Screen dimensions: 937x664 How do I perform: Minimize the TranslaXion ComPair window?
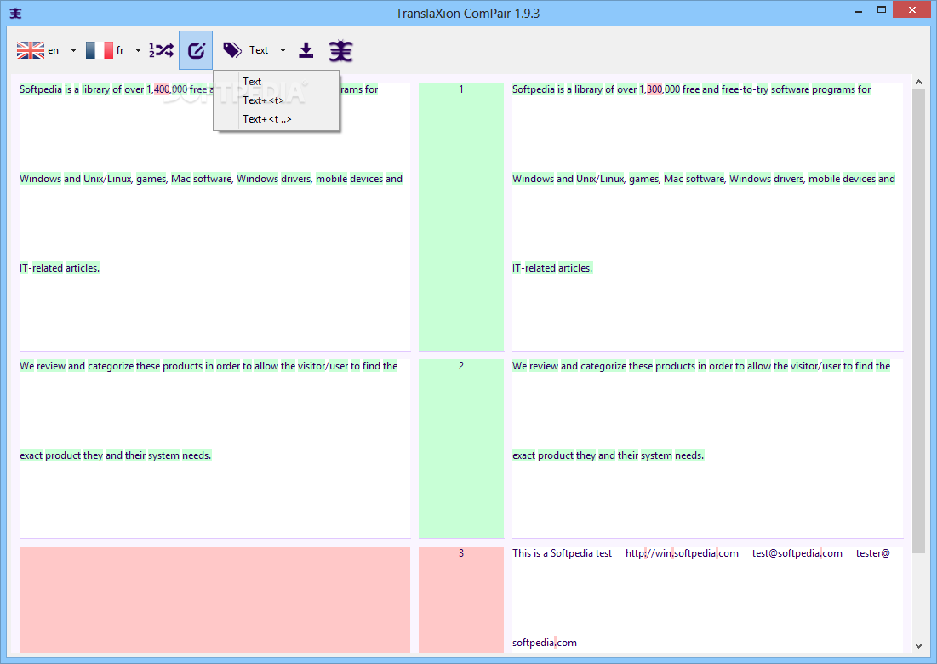click(x=859, y=11)
